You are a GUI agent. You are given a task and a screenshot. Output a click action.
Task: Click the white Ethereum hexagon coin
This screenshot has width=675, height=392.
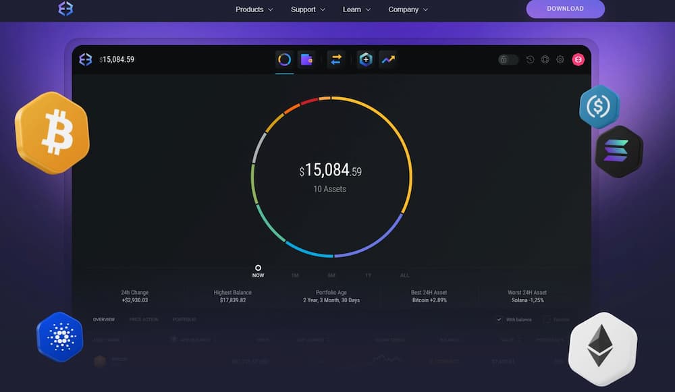603,349
